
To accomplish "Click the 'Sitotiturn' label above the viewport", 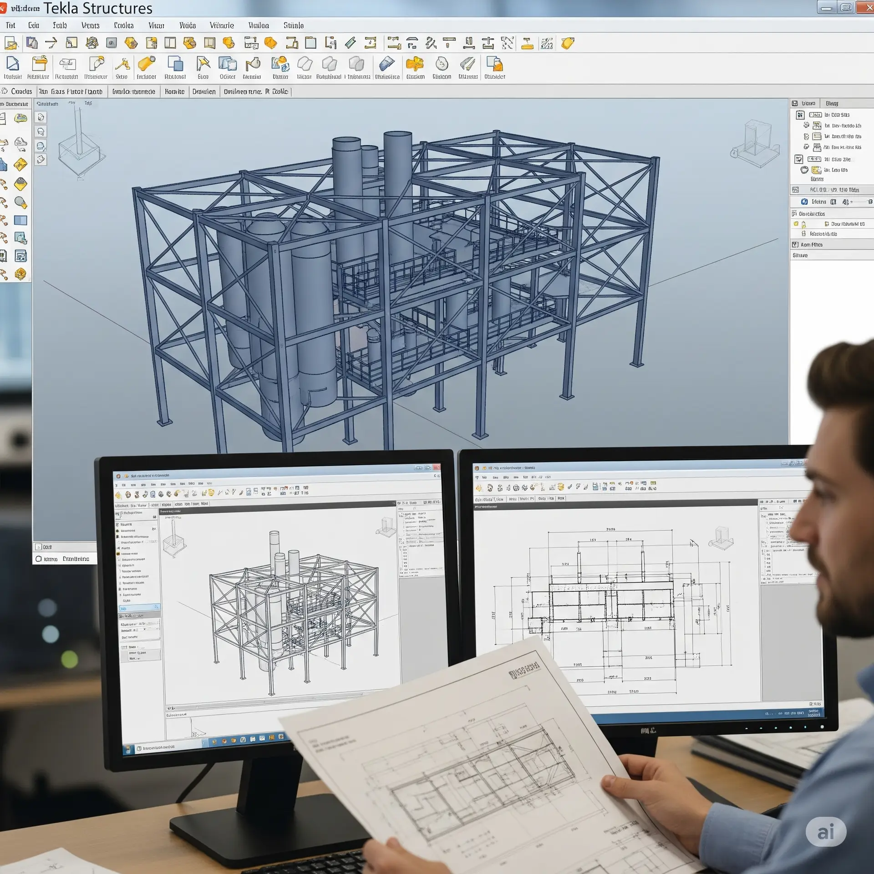I will pos(47,104).
